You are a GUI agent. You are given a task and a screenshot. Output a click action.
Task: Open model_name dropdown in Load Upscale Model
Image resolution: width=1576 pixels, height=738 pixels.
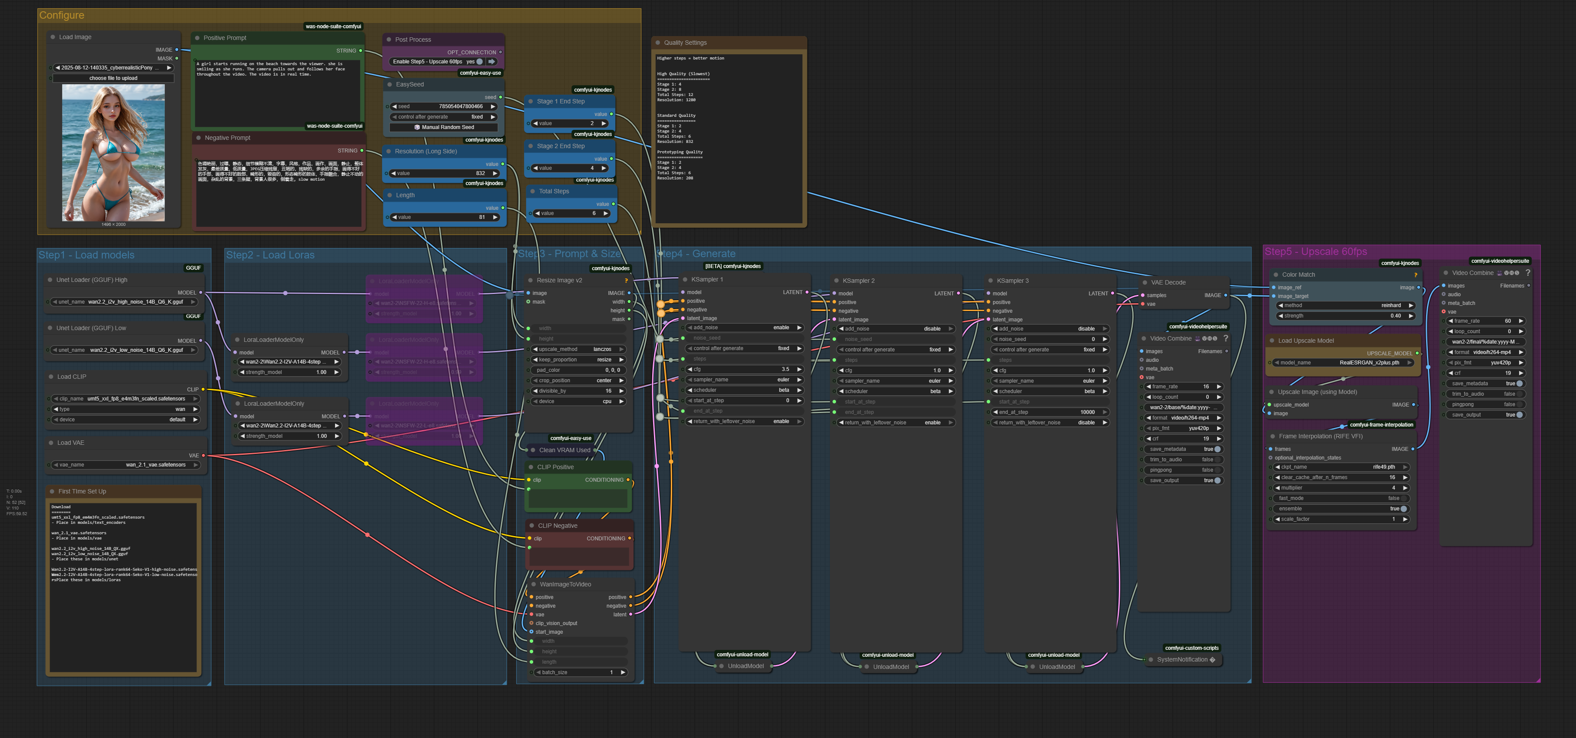tap(1343, 363)
